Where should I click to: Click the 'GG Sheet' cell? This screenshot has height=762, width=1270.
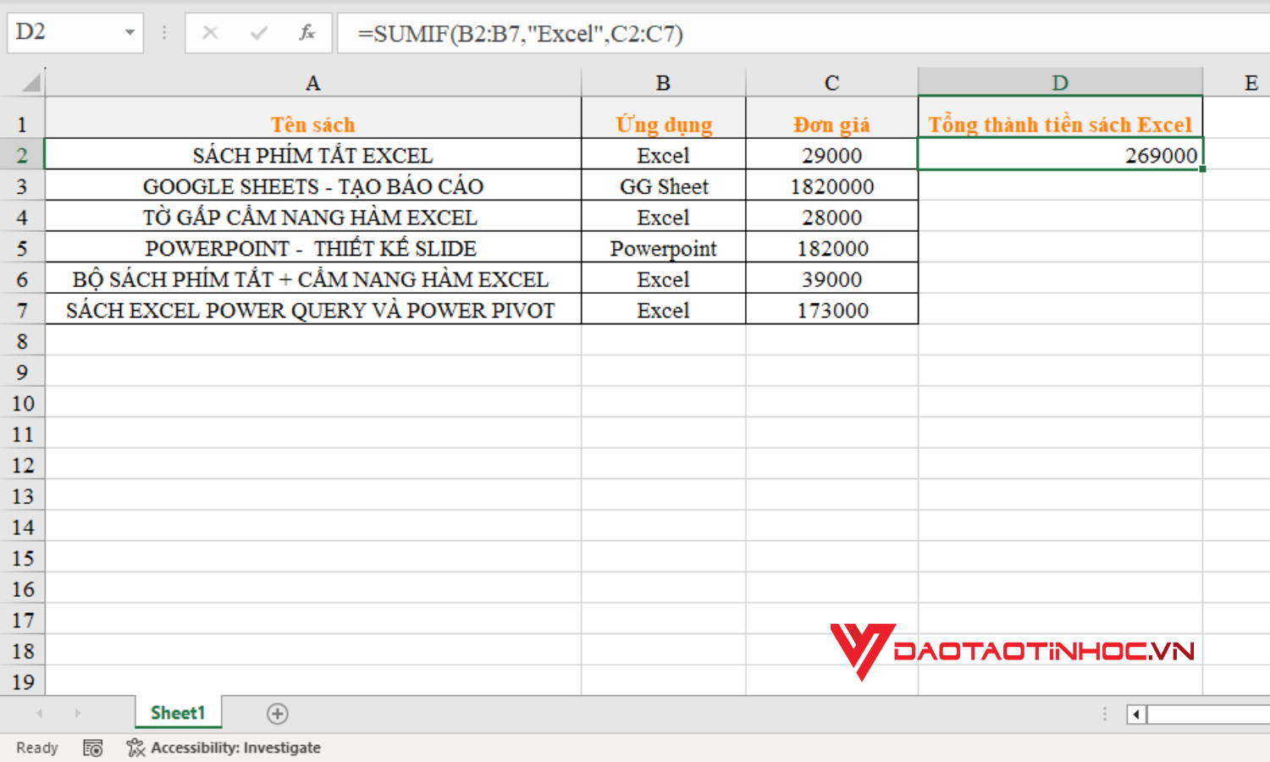(x=664, y=186)
